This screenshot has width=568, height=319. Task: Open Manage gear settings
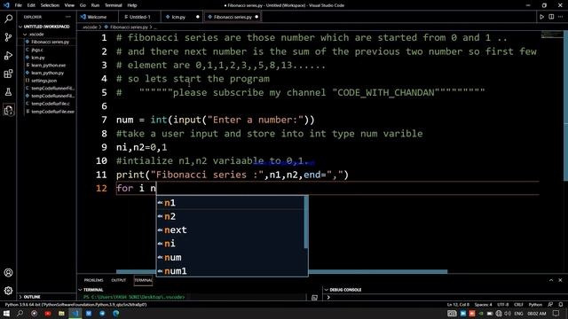point(8,291)
